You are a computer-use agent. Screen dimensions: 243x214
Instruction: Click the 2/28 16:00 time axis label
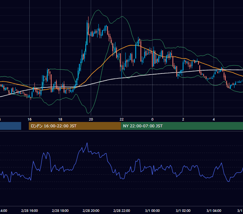29,210
